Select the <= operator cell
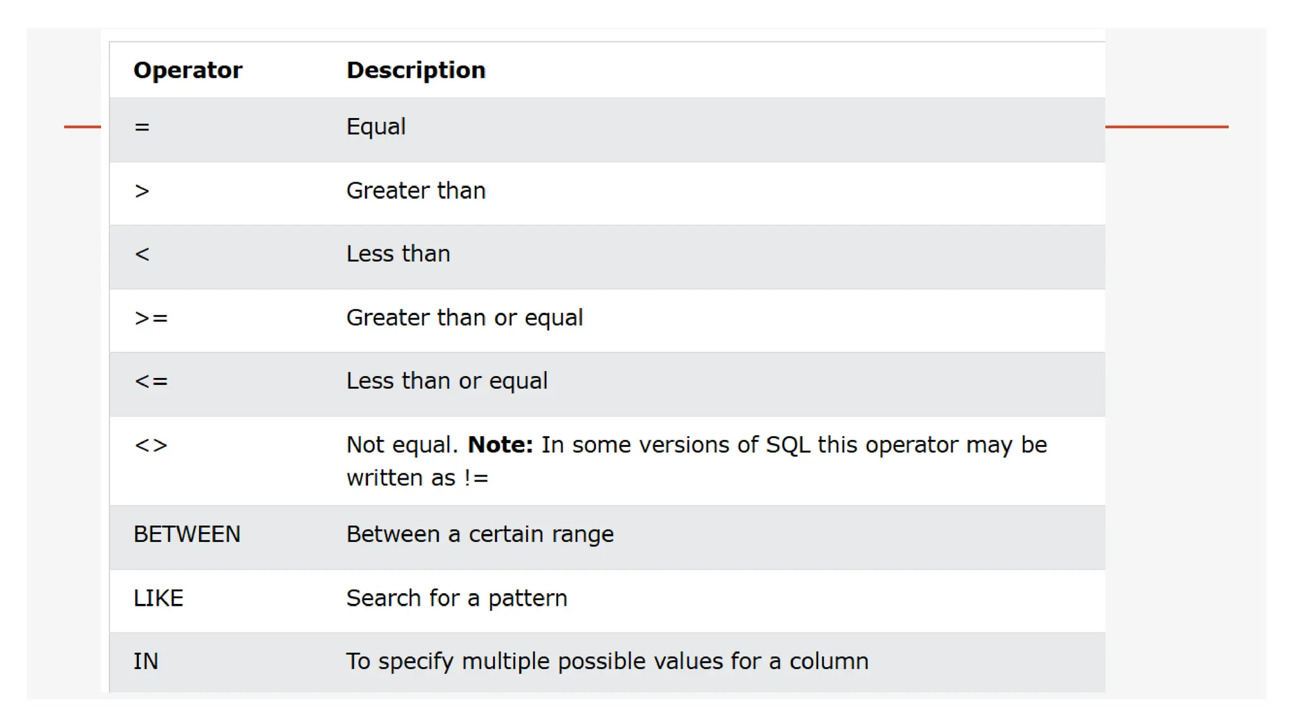The height and width of the screenshot is (727, 1293). click(151, 381)
